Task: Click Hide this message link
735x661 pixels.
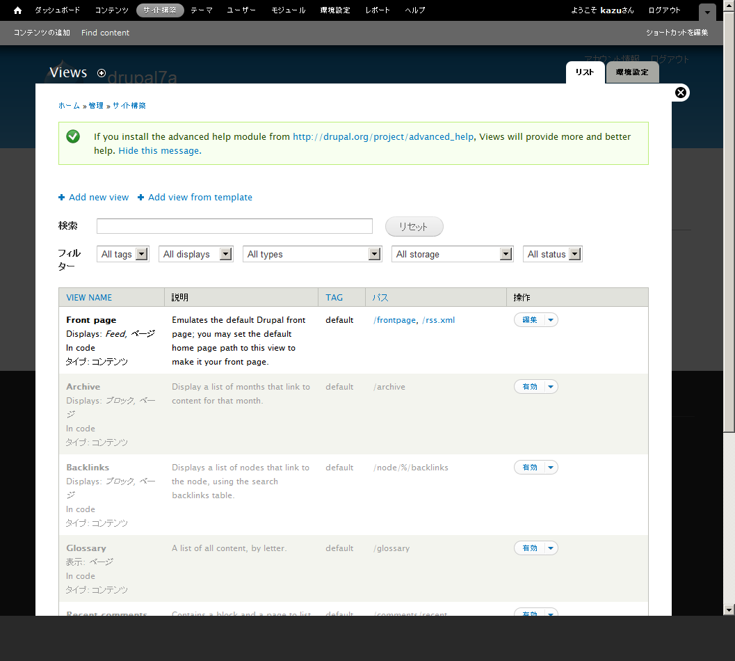Action: [160, 150]
